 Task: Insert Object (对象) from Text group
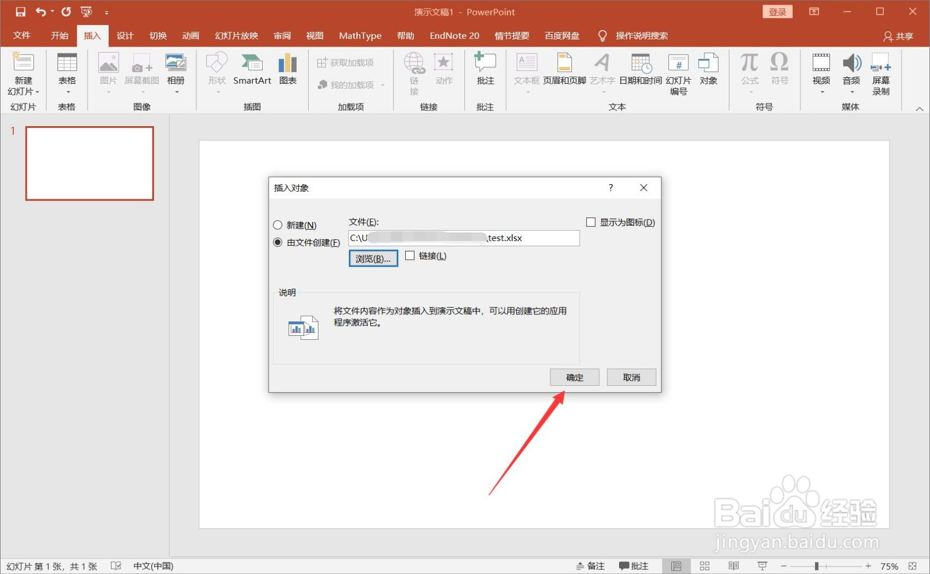pyautogui.click(x=708, y=70)
